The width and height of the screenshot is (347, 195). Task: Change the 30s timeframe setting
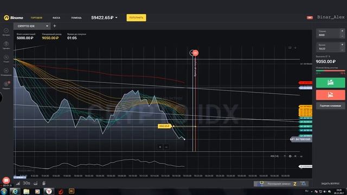point(27,183)
